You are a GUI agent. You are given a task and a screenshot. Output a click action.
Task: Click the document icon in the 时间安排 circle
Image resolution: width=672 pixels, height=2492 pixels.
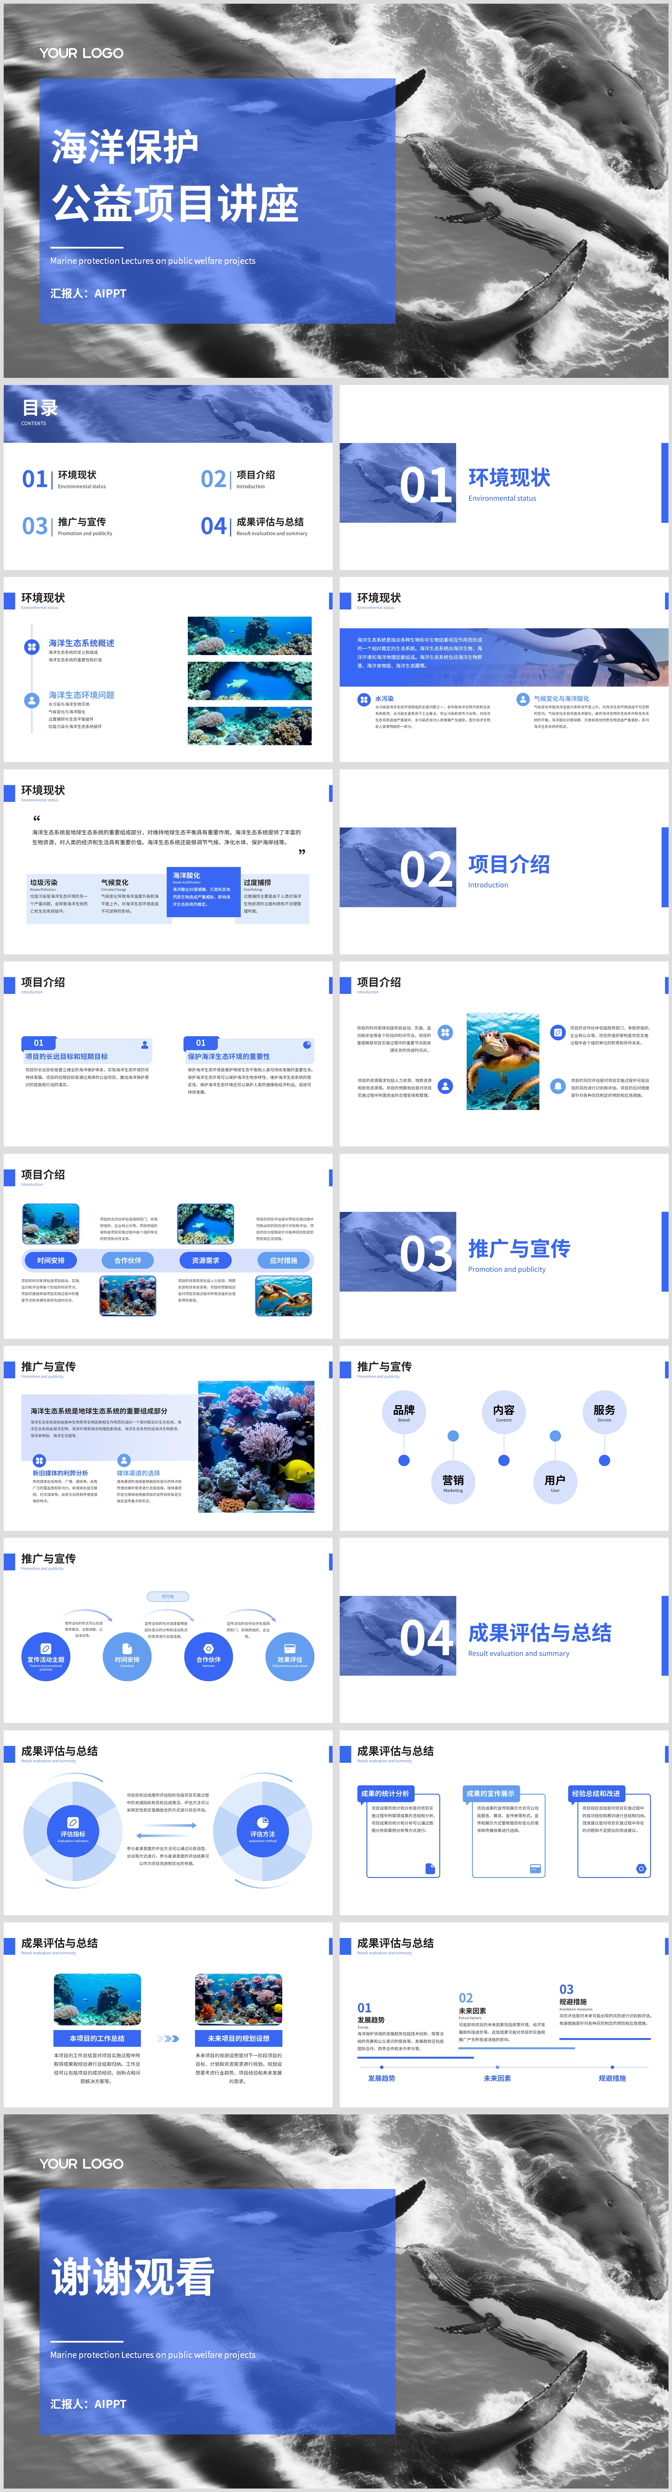127,1648
